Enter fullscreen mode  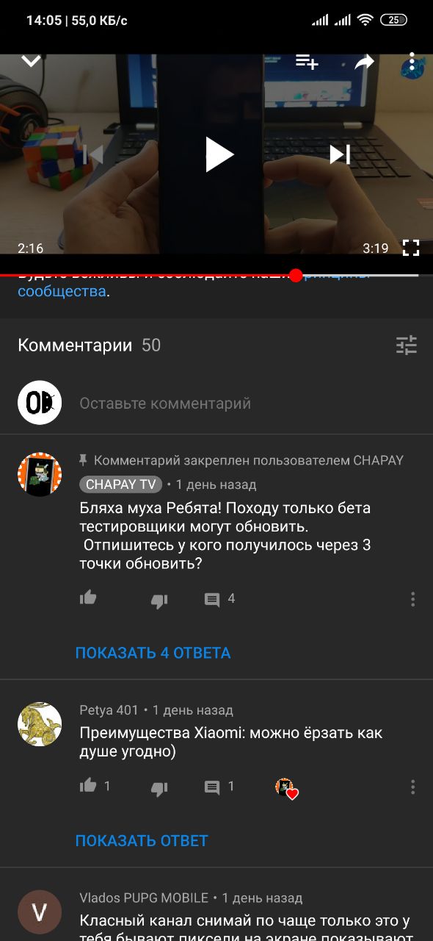pos(411,248)
